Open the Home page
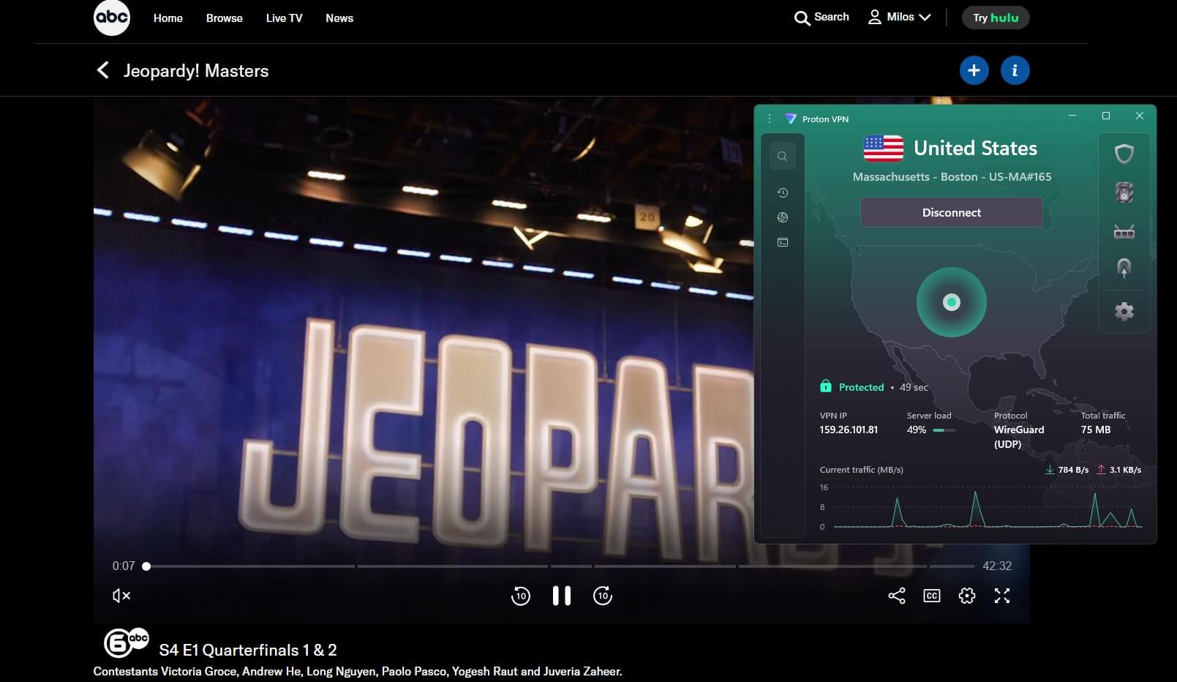This screenshot has height=682, width=1177. coord(168,18)
